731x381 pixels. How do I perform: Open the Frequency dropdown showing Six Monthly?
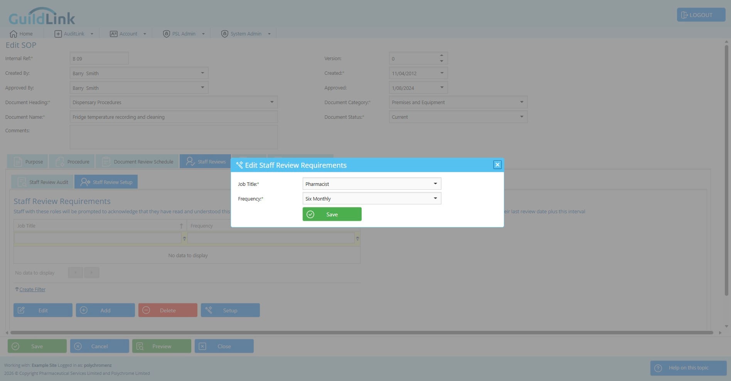(435, 198)
